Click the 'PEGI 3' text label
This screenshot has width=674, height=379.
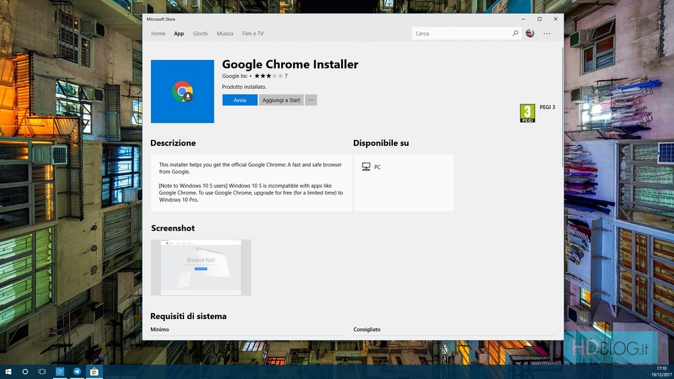pos(547,107)
